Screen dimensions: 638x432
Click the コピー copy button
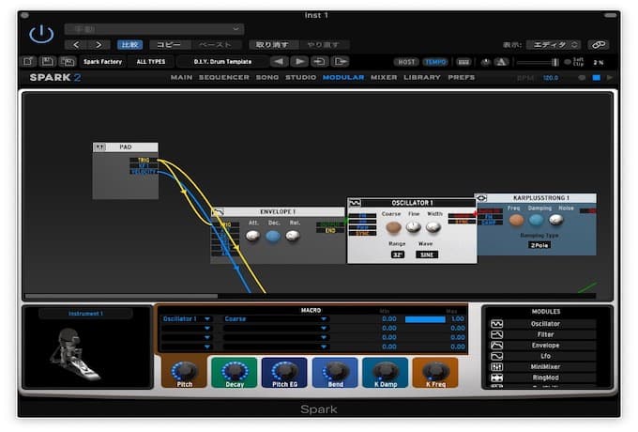coord(169,45)
